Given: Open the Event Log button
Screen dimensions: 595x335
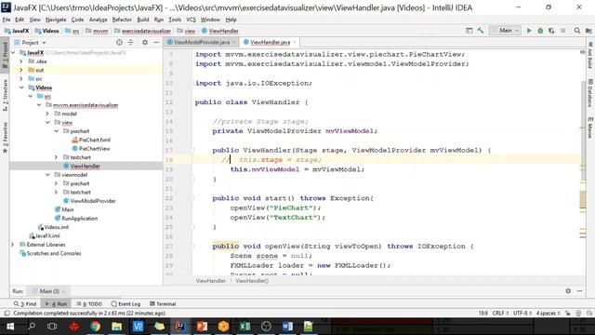Looking at the screenshot, I should click(126, 304).
